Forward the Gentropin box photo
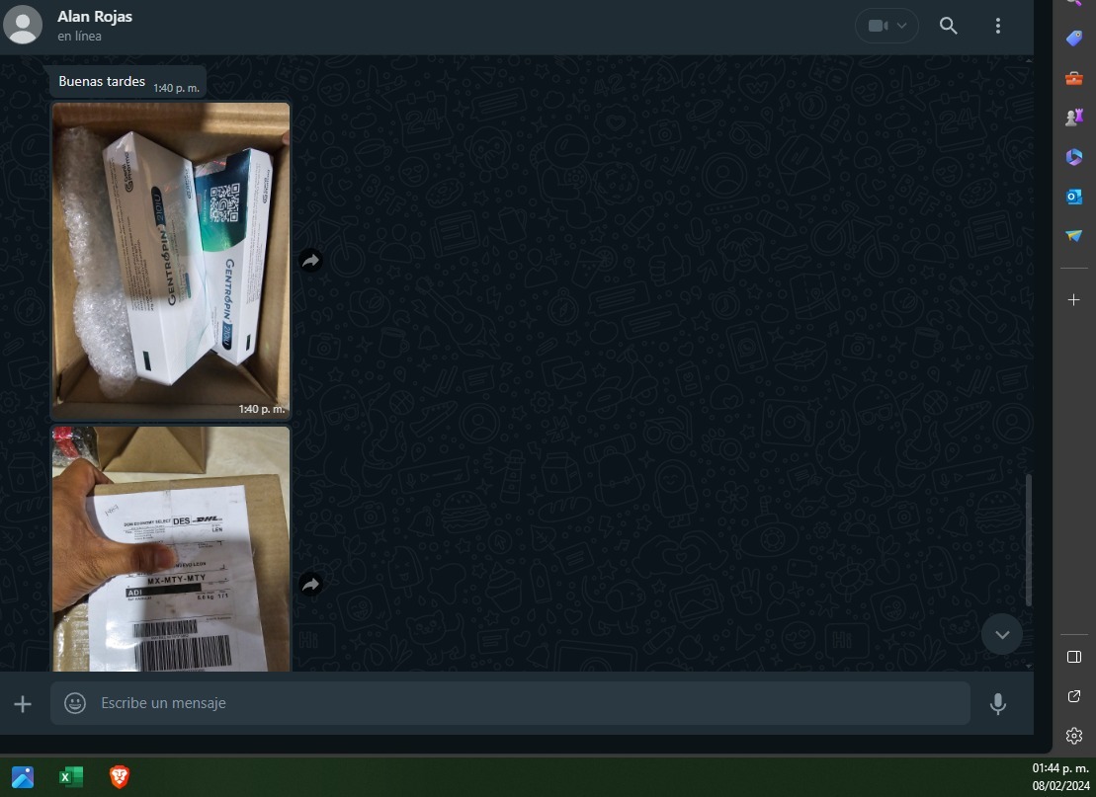Image resolution: width=1096 pixels, height=797 pixels. tap(310, 261)
